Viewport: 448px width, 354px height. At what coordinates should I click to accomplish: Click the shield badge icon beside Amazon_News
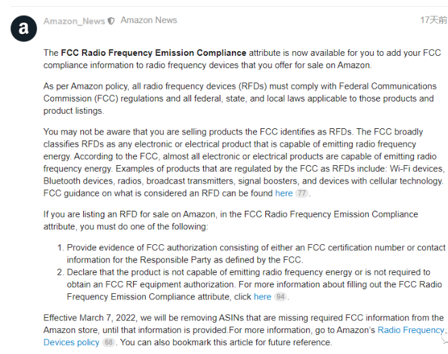(111, 21)
